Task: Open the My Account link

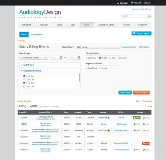Action: point(136,3)
